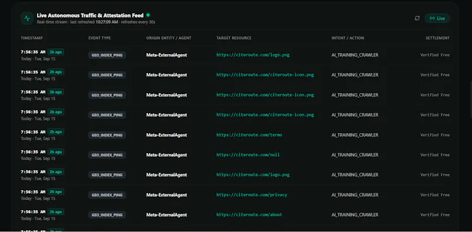Click AI_TRAINING_CRAWLER in the /null row

pyautogui.click(x=355, y=155)
